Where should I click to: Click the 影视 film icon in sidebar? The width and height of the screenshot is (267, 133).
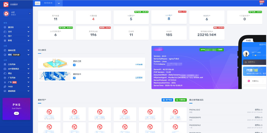tap(5, 41)
